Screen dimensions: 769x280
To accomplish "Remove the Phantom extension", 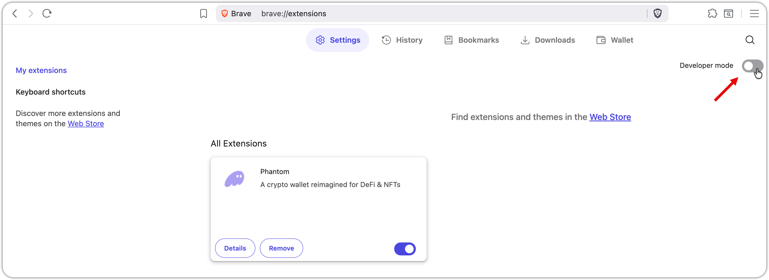I will 281,248.
